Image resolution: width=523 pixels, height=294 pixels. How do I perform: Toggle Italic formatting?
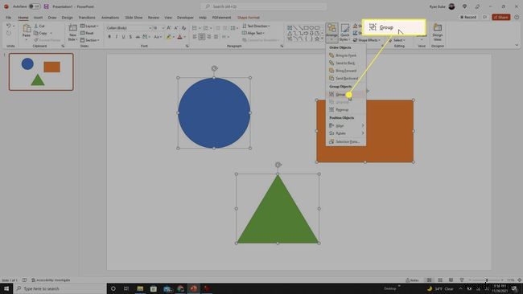pos(117,37)
